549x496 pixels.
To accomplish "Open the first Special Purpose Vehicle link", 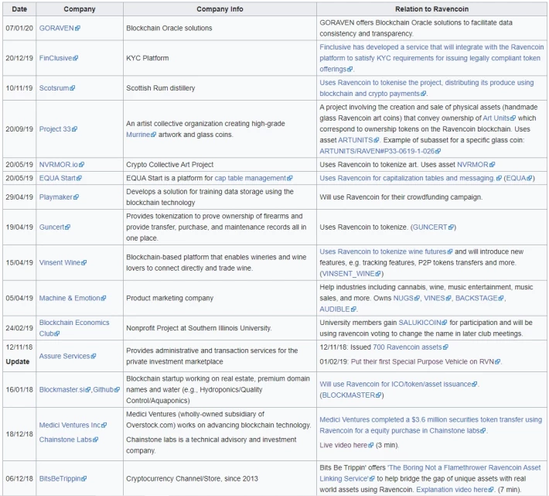I will point(425,361).
